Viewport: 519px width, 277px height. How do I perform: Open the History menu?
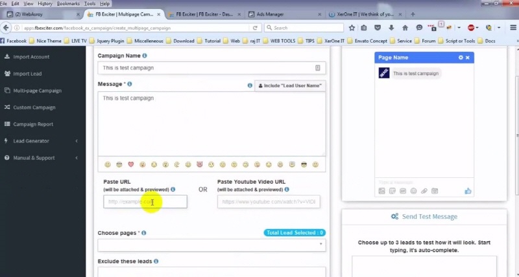coord(45,4)
